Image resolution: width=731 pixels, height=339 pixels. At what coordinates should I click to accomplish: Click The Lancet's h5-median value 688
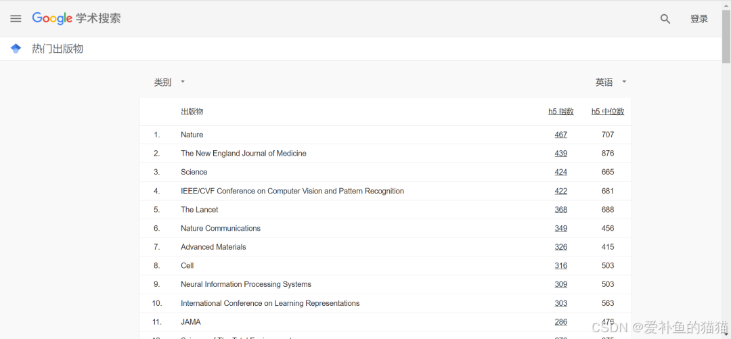[x=607, y=210]
